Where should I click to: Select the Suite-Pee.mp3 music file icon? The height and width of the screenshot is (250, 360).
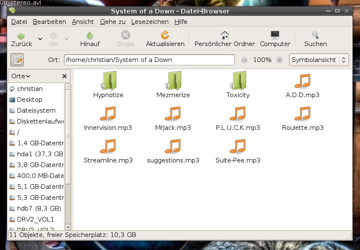point(238,146)
